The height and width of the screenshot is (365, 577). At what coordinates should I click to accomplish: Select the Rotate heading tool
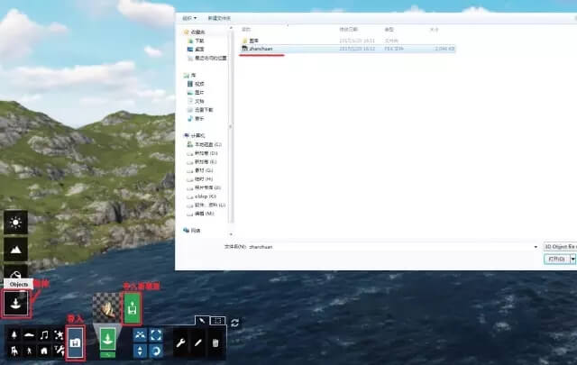coord(158,350)
